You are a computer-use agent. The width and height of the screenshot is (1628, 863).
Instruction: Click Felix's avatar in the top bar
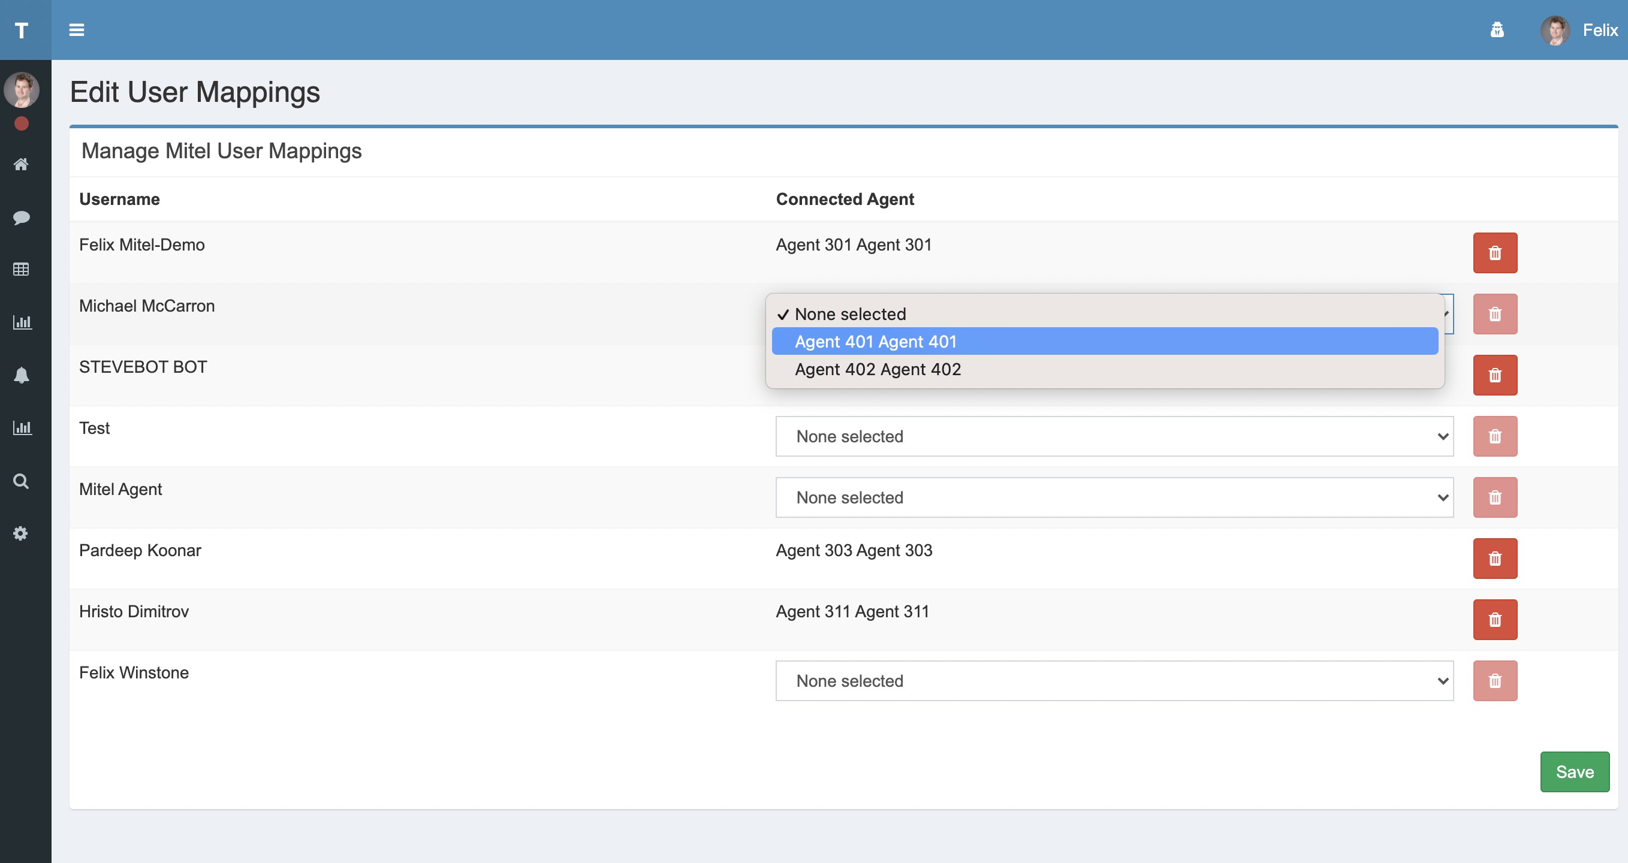pyautogui.click(x=1555, y=30)
